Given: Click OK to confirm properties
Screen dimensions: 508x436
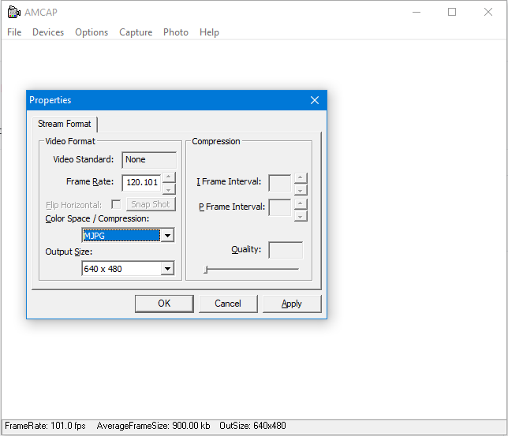Looking at the screenshot, I should point(164,304).
